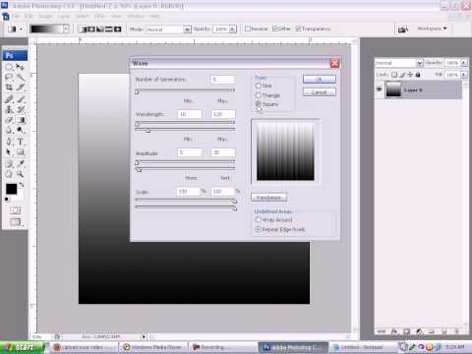Open layer blend mode dropdown

pyautogui.click(x=420, y=63)
